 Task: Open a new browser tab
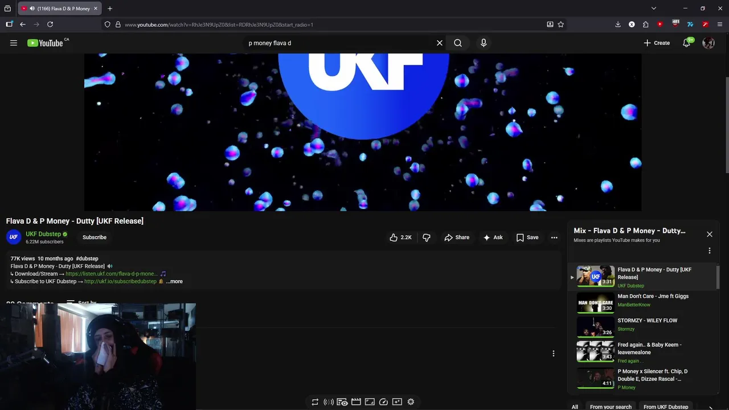110,9
